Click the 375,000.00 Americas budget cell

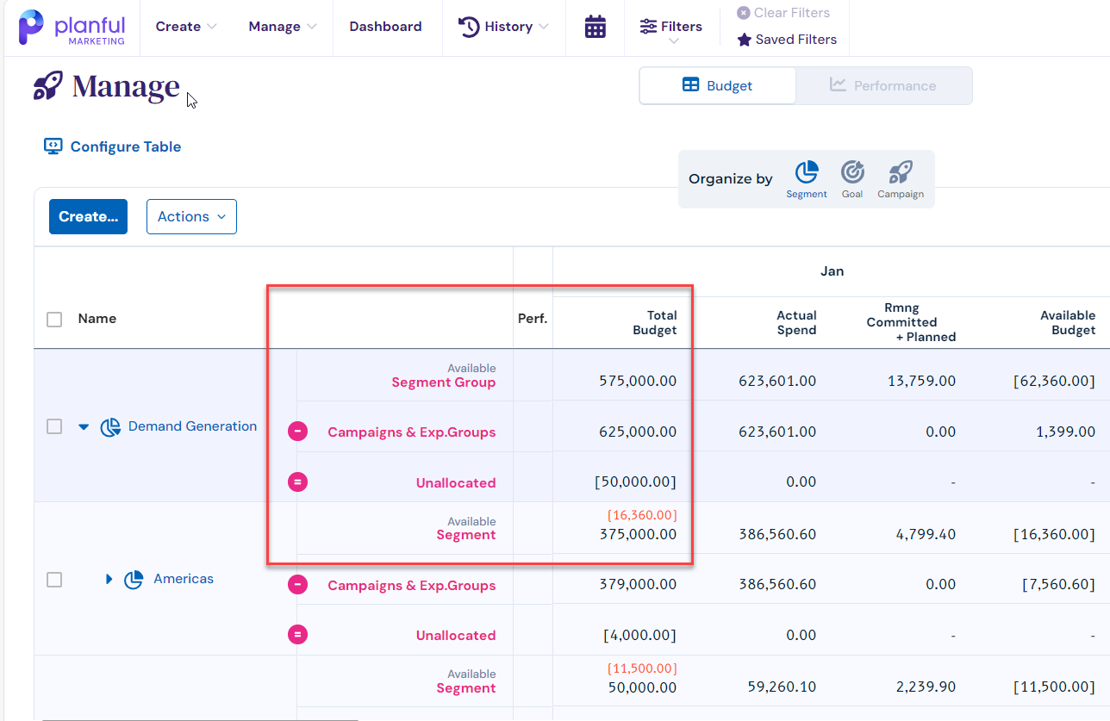pos(638,534)
